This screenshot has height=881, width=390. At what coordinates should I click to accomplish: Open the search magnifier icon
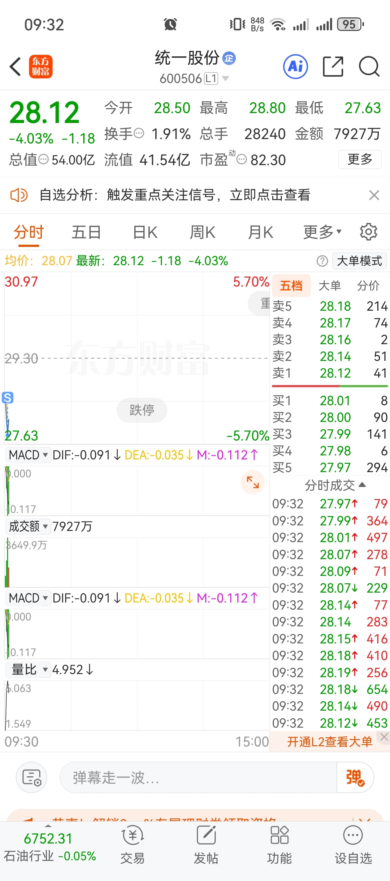click(x=369, y=66)
